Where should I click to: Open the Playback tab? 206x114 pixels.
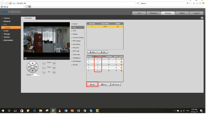tap(153, 13)
